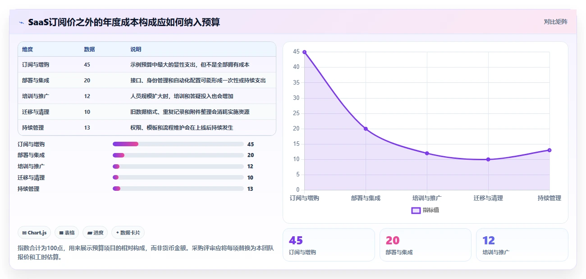This screenshot has width=586, height=279.
Task: Open the 45 订阅与增购 data card
Action: point(329,245)
